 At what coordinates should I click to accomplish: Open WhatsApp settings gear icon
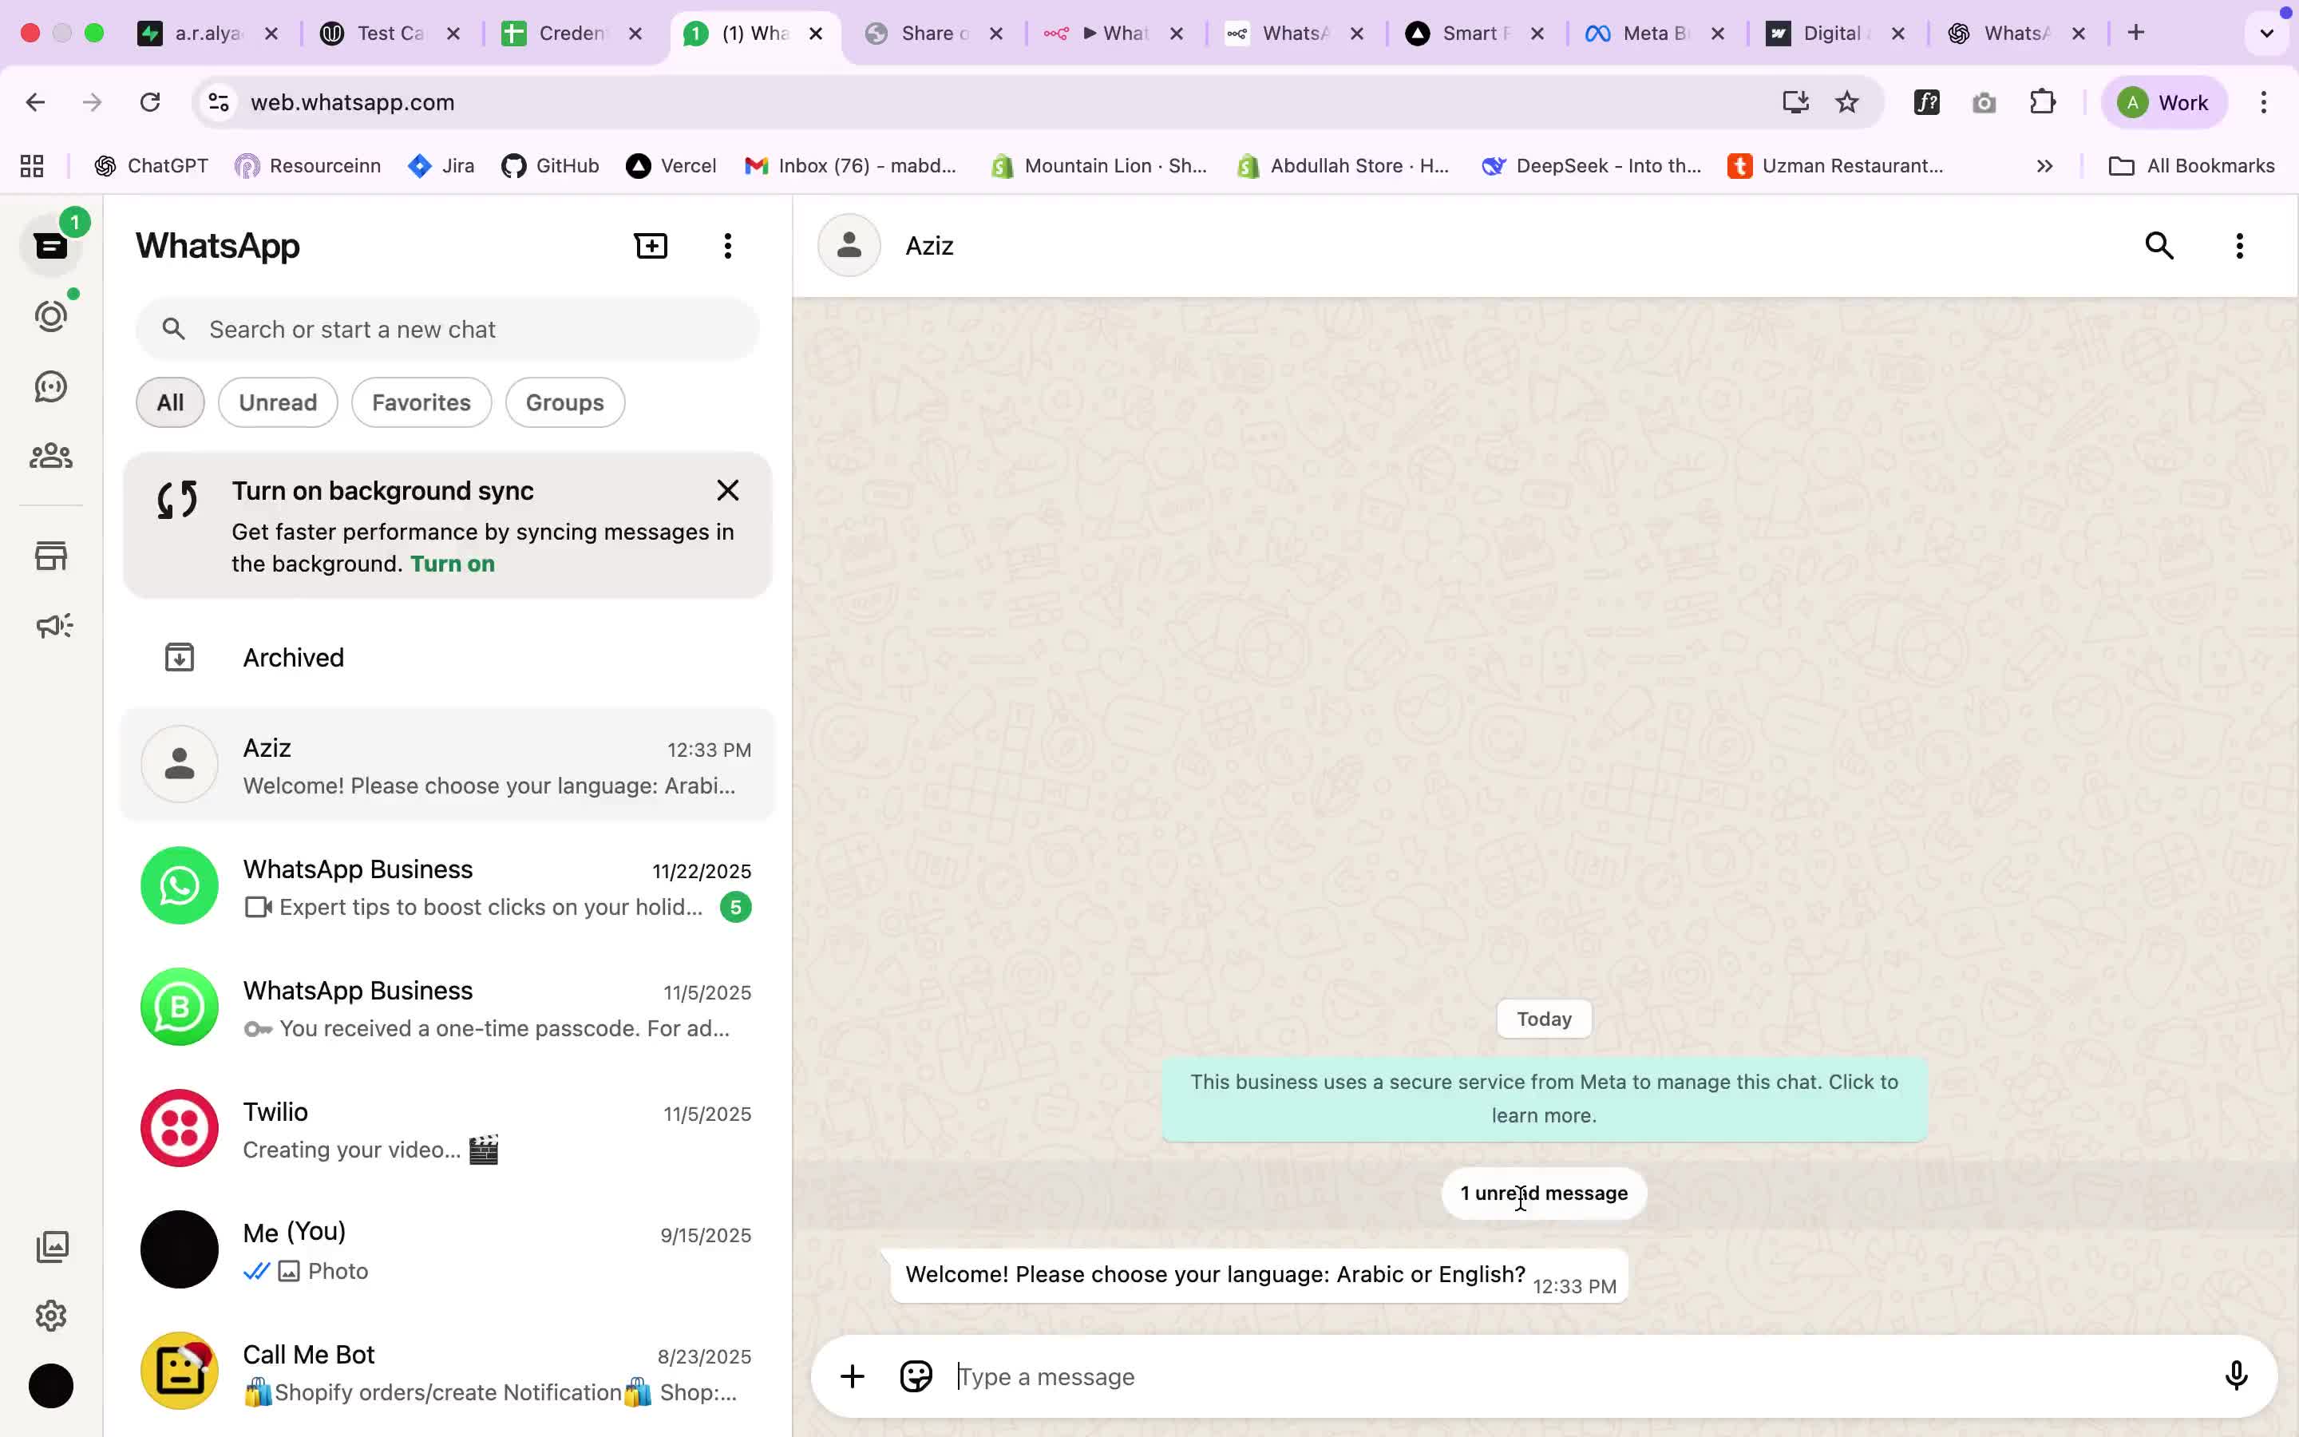pyautogui.click(x=51, y=1316)
